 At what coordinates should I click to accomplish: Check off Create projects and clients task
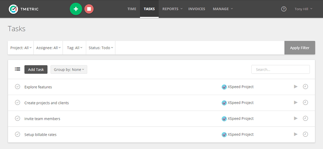pyautogui.click(x=18, y=102)
